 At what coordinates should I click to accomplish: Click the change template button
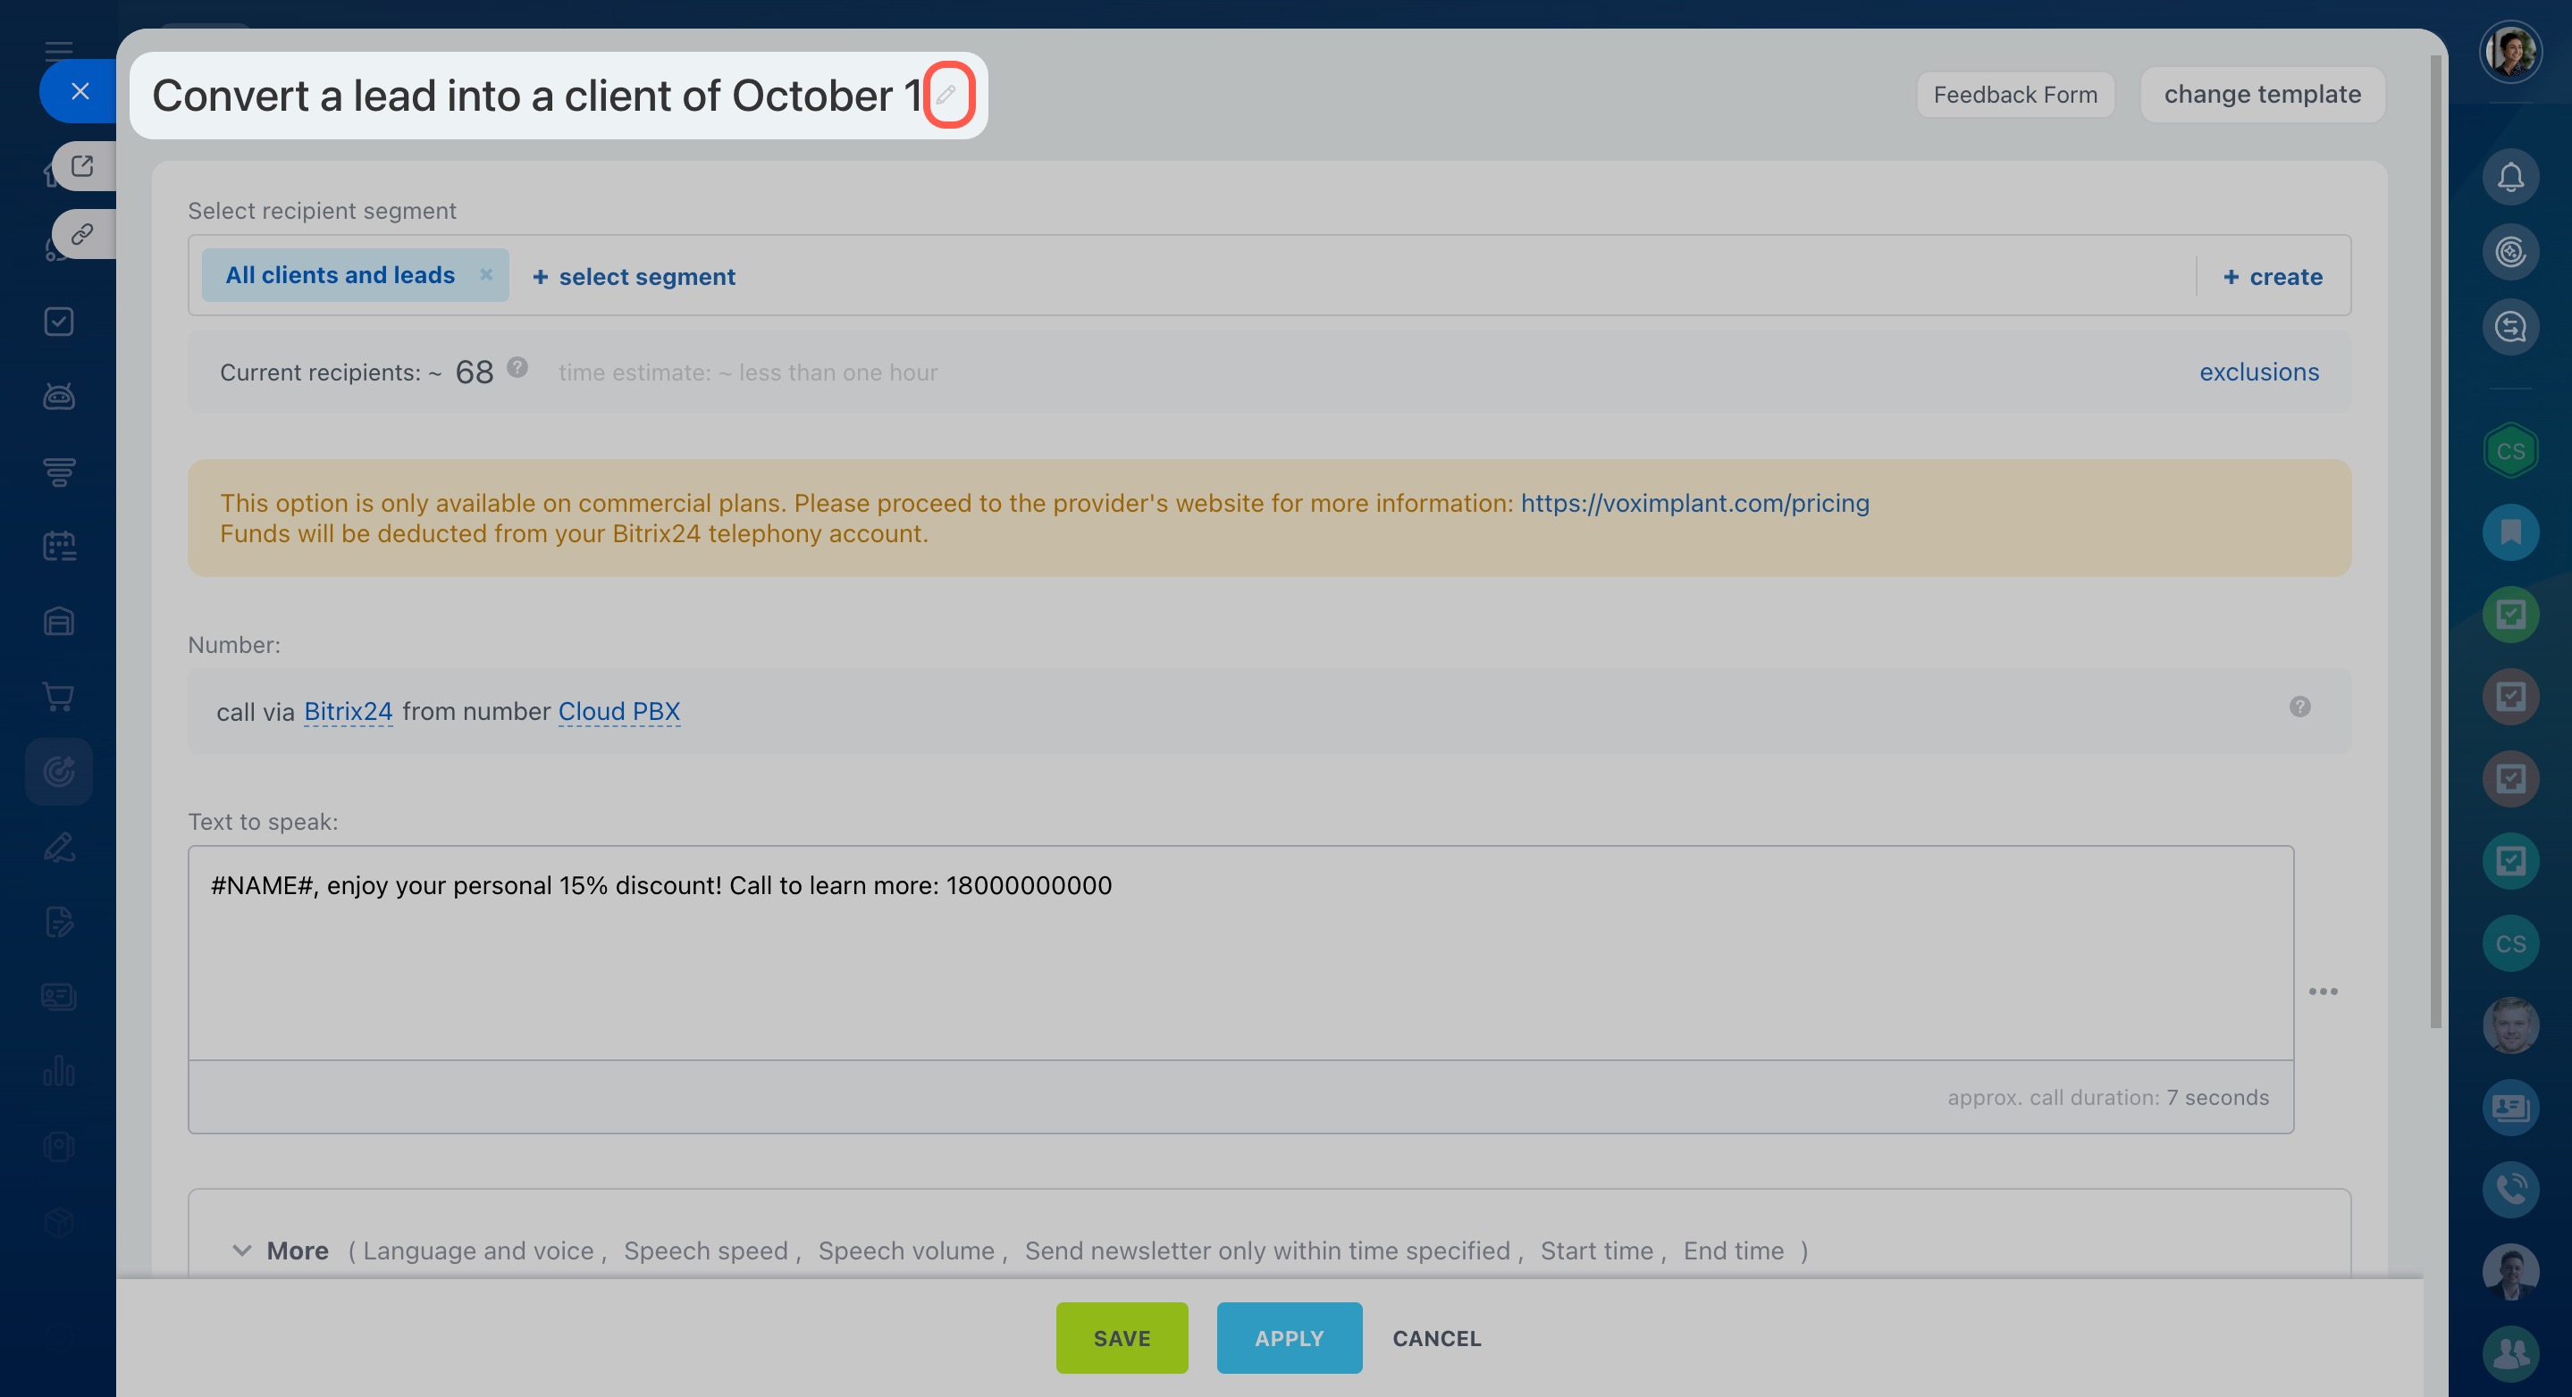[2262, 95]
